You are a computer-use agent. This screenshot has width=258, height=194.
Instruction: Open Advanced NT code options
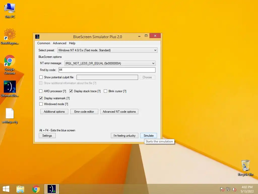[x=119, y=111]
